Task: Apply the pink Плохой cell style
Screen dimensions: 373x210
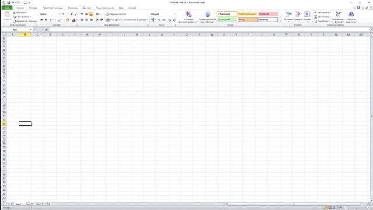Action: [x=268, y=14]
